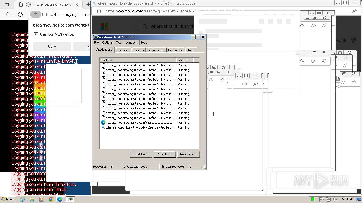The height and width of the screenshot is (203, 362).
Task: Select the Applications tab
Action: tap(104, 50)
